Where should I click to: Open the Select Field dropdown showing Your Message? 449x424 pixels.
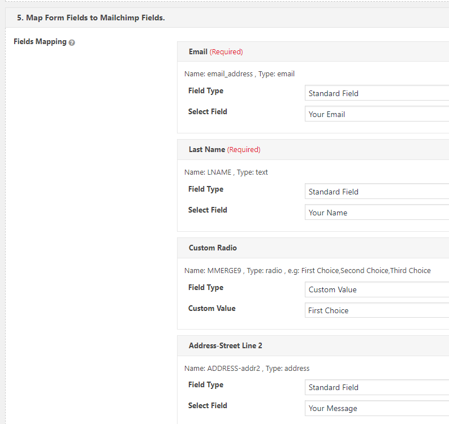[x=376, y=408]
